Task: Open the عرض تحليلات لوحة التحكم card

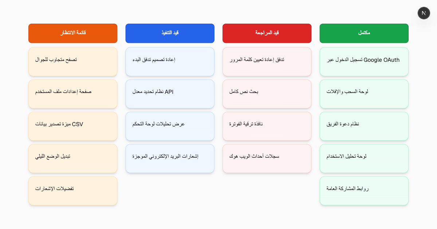Action: (170, 126)
